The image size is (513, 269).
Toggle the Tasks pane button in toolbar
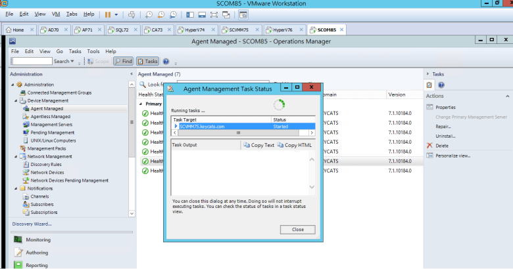point(148,61)
